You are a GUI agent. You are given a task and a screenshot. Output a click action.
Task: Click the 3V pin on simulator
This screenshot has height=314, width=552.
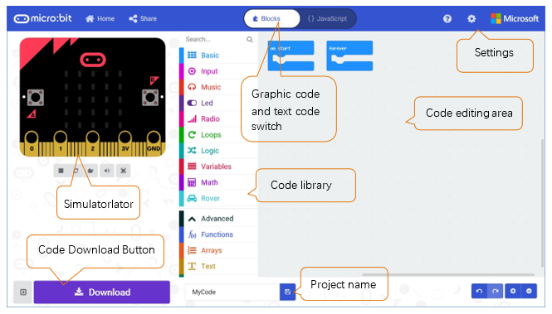point(125,144)
